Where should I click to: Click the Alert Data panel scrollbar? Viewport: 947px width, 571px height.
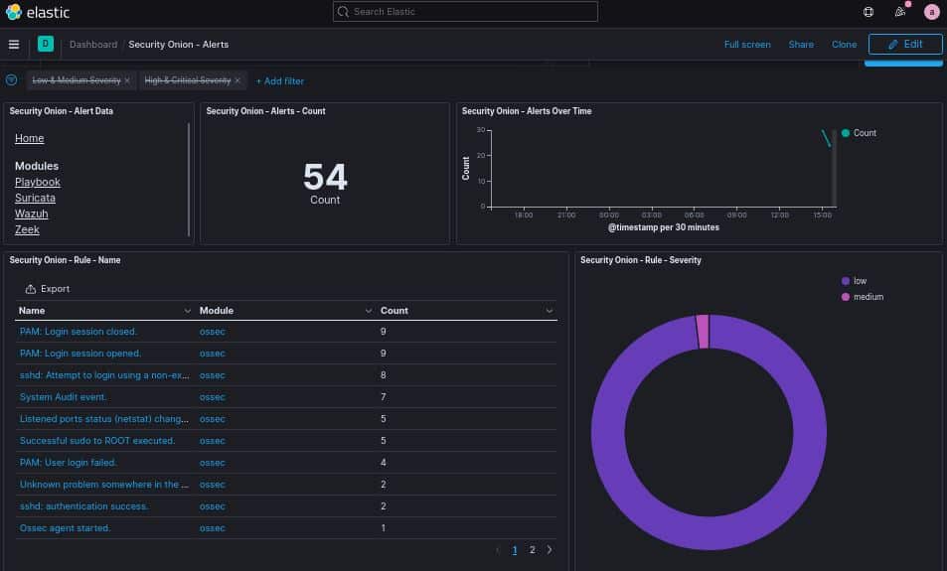(x=189, y=180)
